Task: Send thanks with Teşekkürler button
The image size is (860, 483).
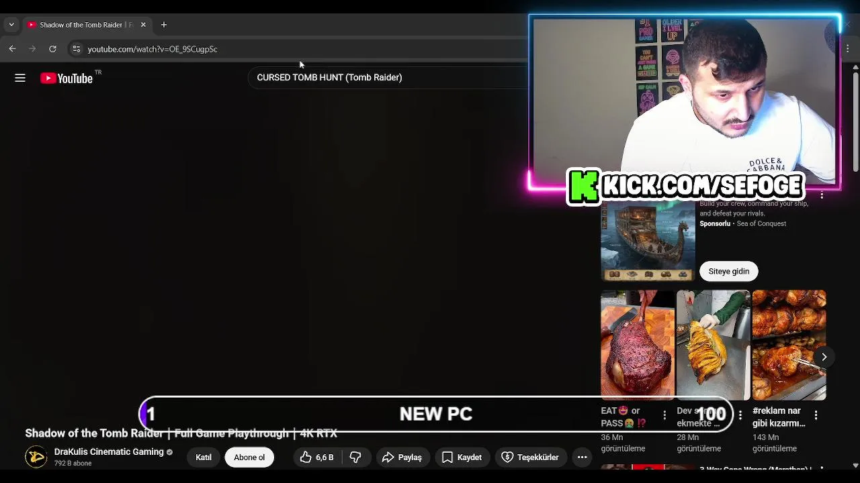Action: pyautogui.click(x=530, y=458)
